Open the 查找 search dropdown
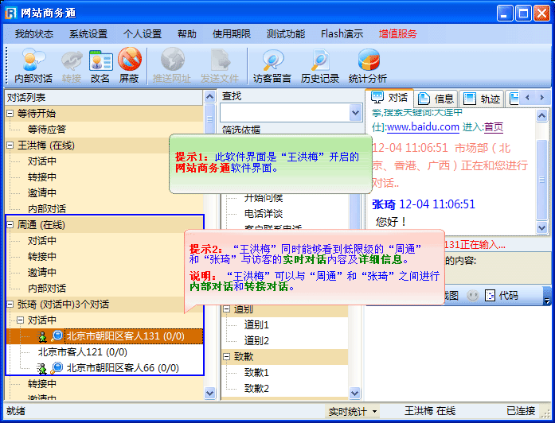 [355, 113]
